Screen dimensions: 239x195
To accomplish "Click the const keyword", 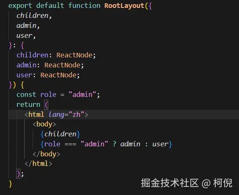I will click(26, 95).
